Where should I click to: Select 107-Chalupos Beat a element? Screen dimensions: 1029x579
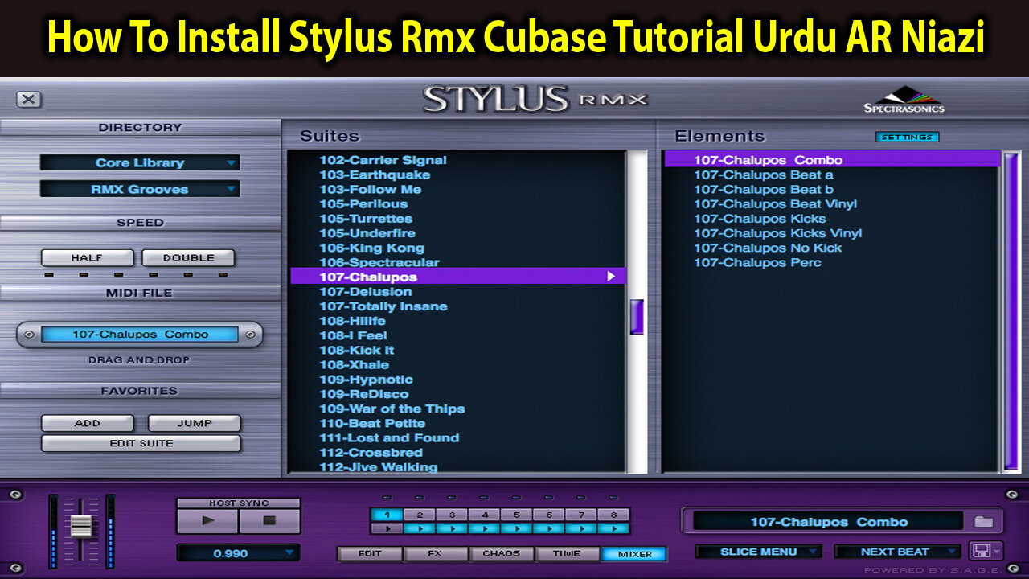pos(764,175)
